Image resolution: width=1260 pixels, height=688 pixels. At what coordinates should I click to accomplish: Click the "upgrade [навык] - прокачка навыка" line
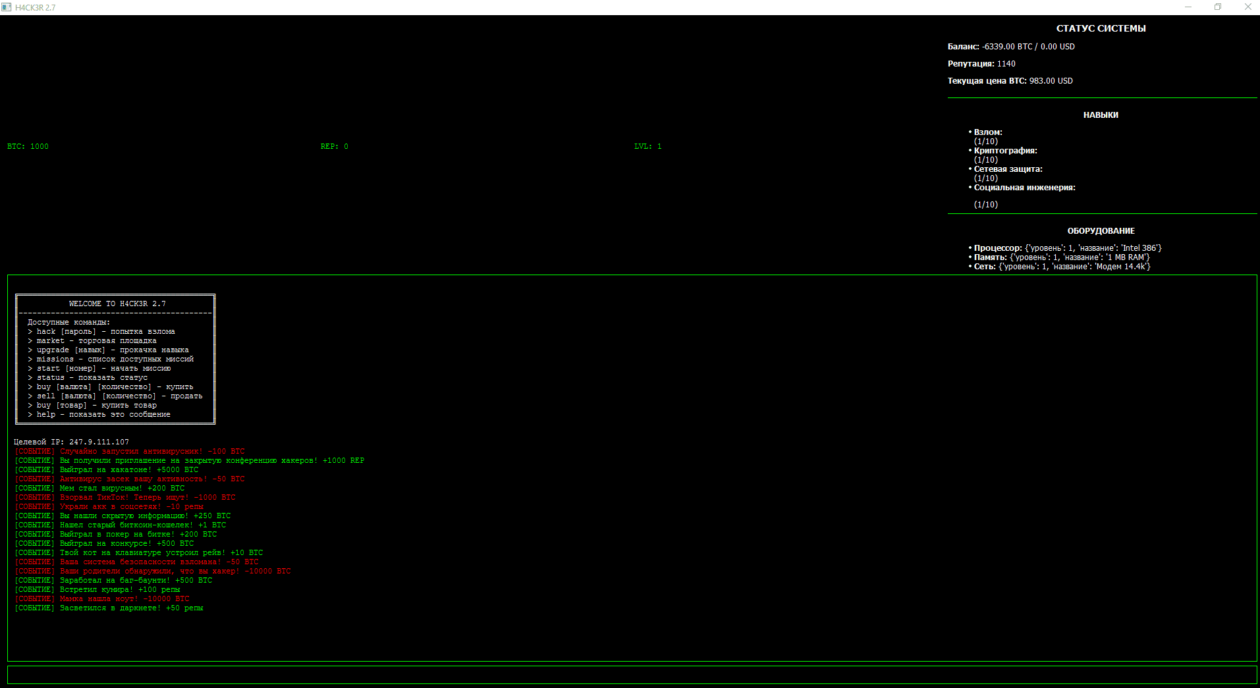108,350
